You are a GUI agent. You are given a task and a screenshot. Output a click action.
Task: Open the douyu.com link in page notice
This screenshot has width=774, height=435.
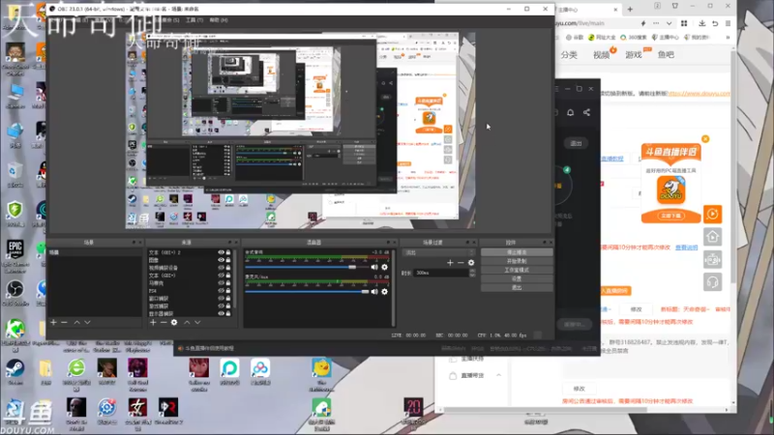tap(699, 93)
